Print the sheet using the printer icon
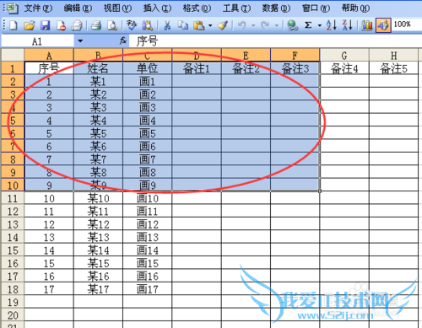 96,25
